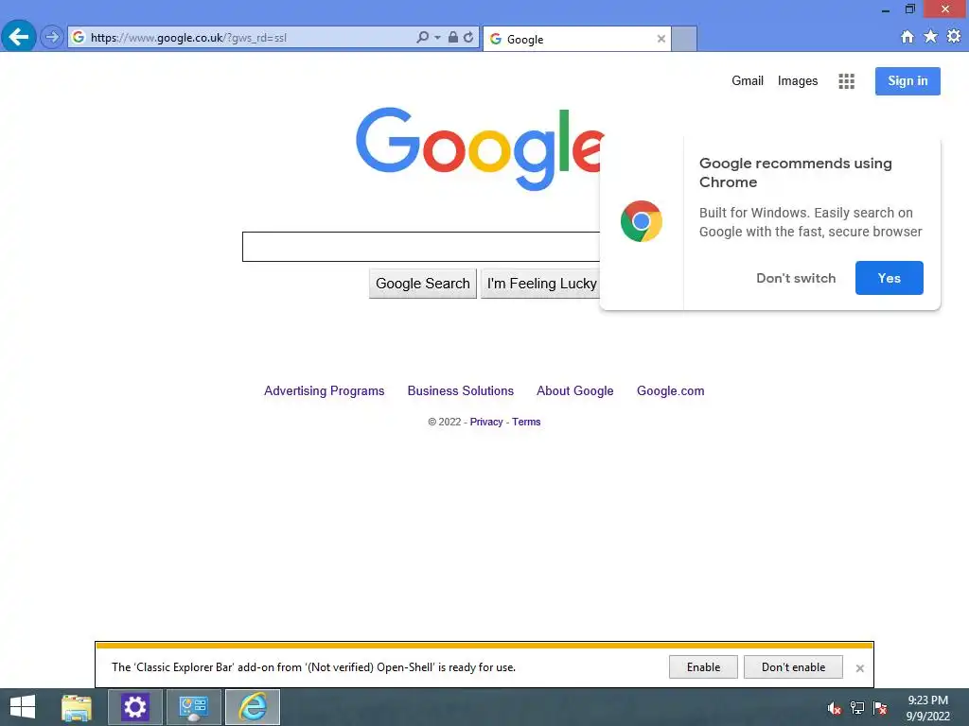Viewport: 969px width, 726px height.
Task: Click the Google favicon in address bar
Action: (79, 37)
